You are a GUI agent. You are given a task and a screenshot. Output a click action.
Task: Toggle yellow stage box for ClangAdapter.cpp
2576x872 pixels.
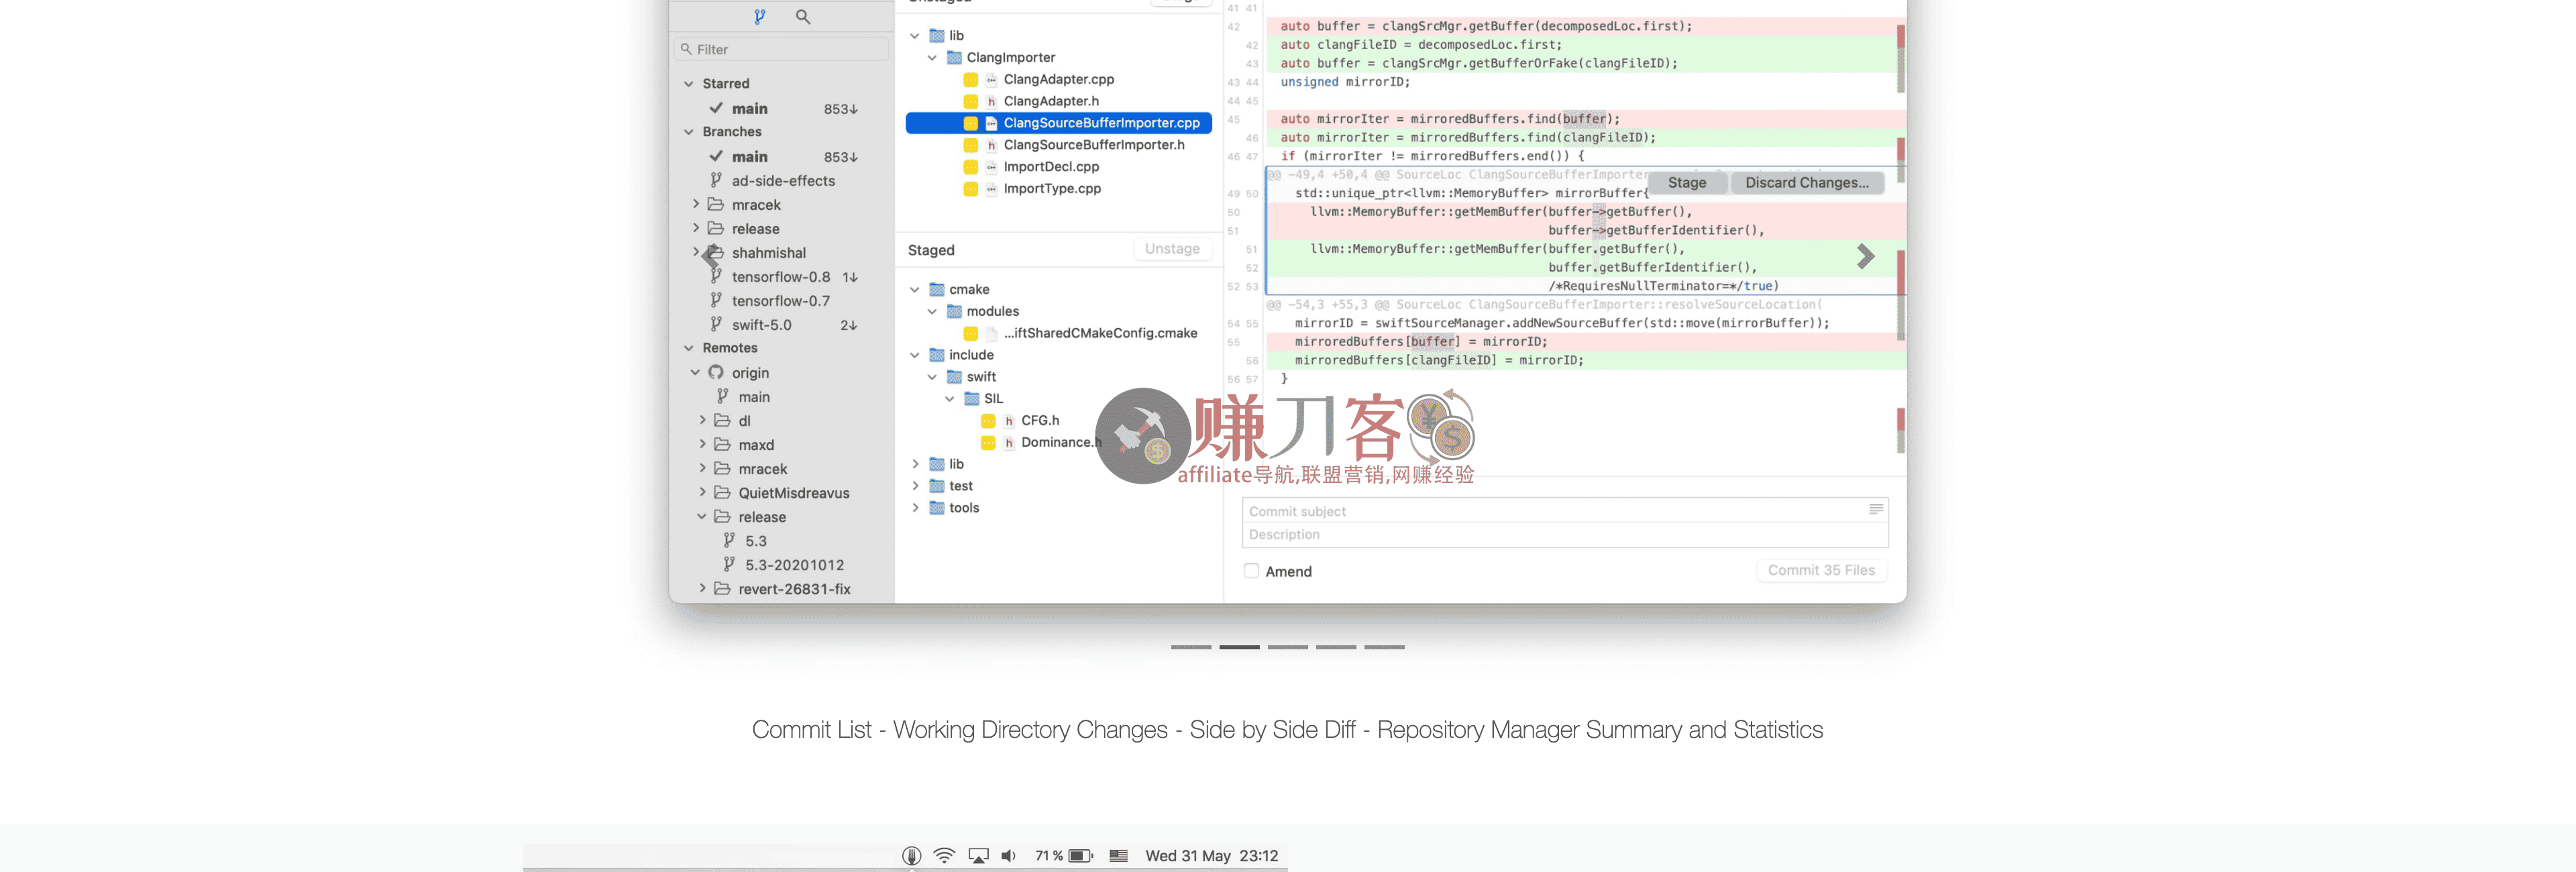[970, 80]
